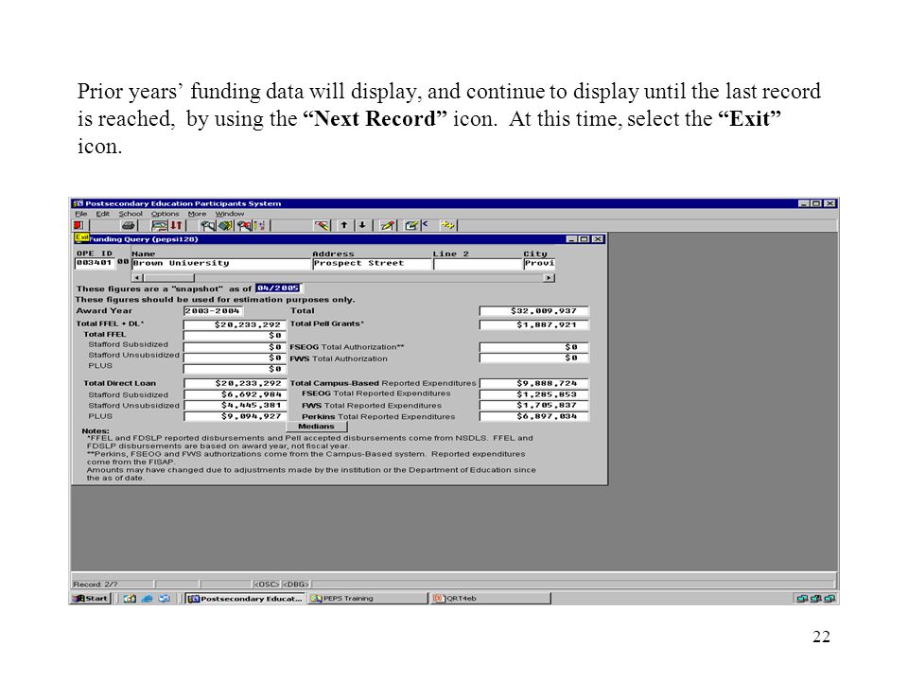
Task: Click the Medians button
Action: point(316,427)
